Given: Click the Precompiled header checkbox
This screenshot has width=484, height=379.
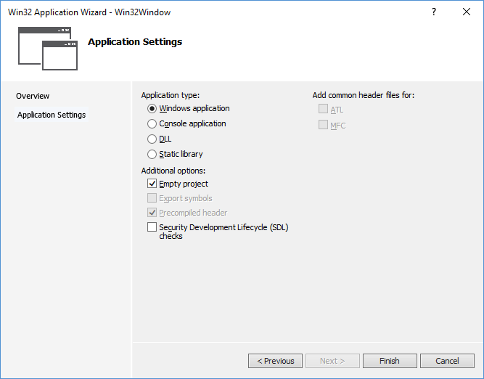Looking at the screenshot, I should coord(152,213).
